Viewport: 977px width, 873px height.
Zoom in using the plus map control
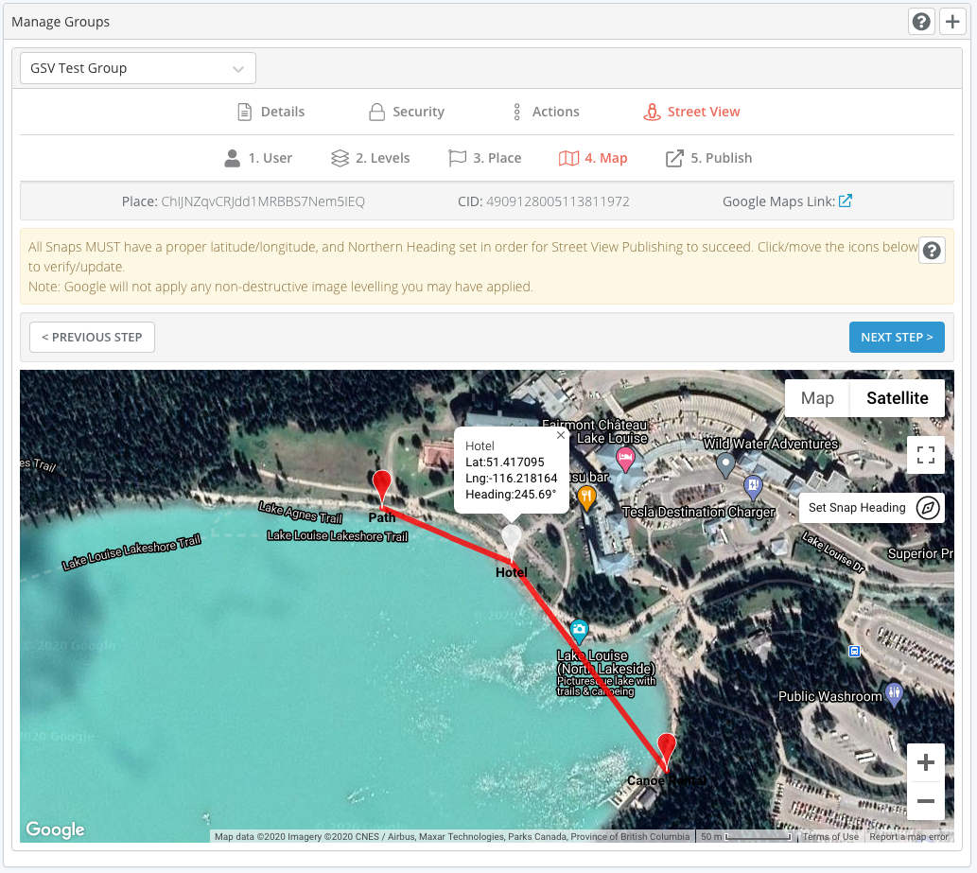tap(925, 761)
